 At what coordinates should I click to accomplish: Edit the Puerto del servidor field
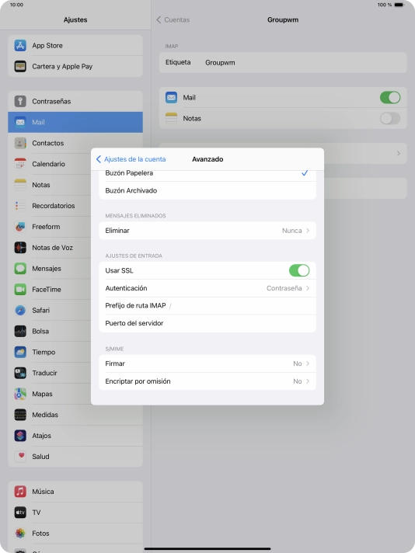coord(207,323)
